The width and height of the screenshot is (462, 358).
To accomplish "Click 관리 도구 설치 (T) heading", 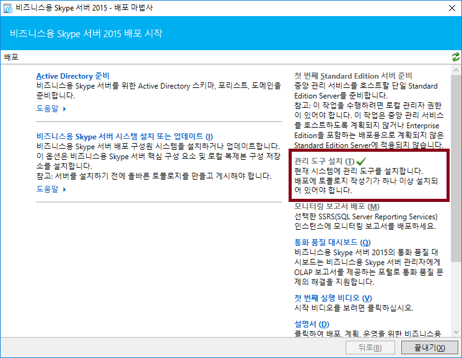I will (324, 161).
